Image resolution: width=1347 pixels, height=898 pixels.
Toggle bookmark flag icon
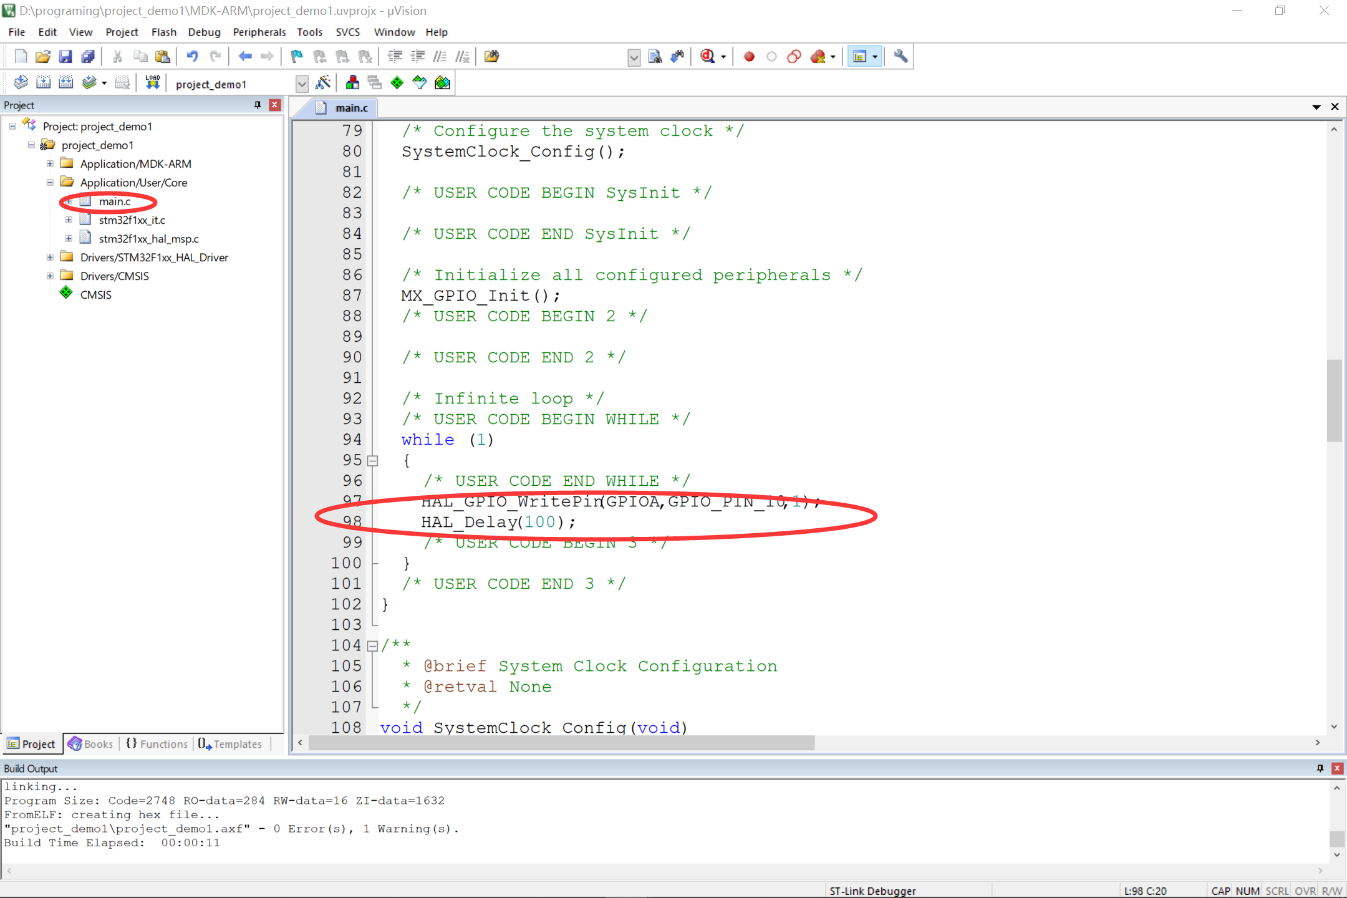[x=296, y=57]
